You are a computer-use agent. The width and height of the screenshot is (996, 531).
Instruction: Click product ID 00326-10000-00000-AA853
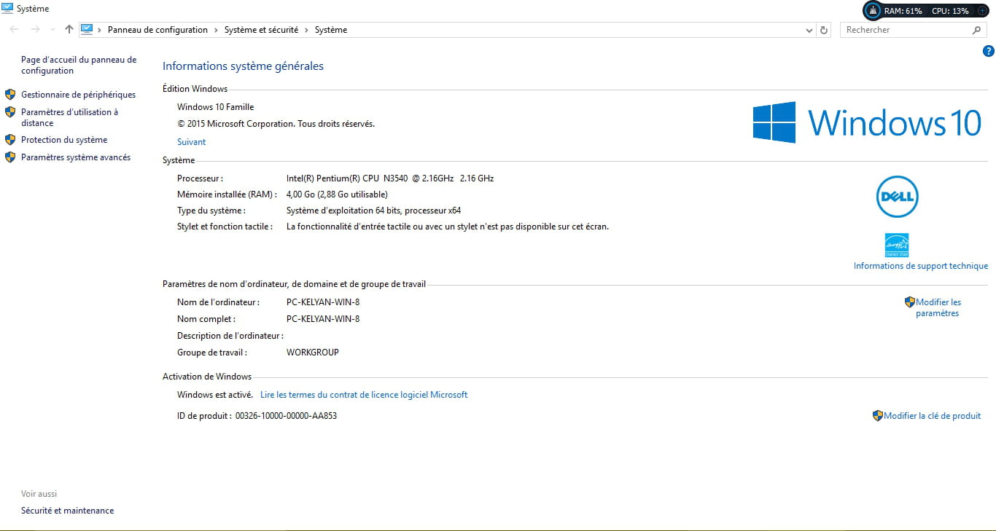pyautogui.click(x=286, y=416)
